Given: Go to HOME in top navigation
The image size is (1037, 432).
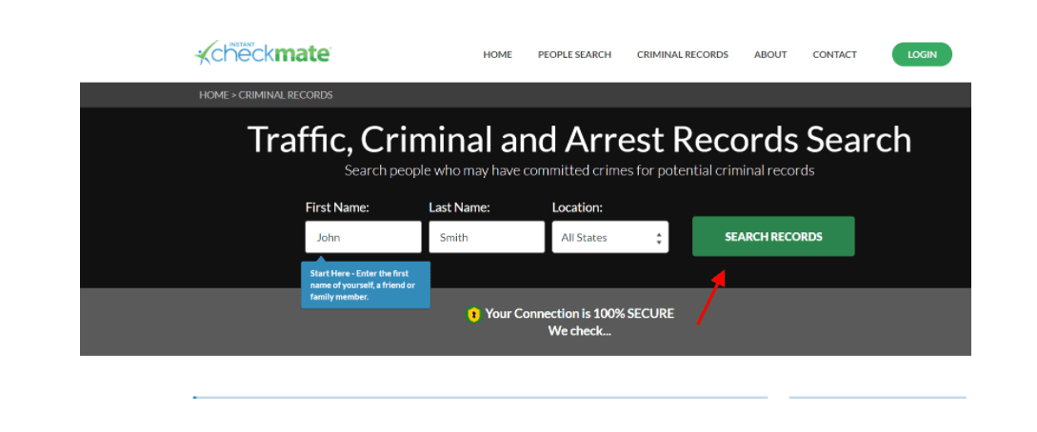Looking at the screenshot, I should [497, 55].
